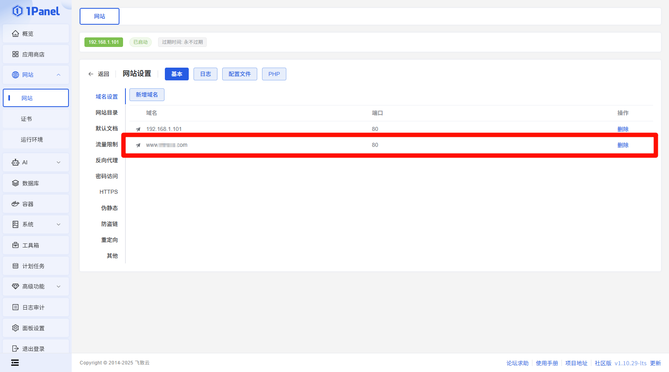The width and height of the screenshot is (669, 372).
Task: Delete the www .com domain row
Action: [623, 145]
